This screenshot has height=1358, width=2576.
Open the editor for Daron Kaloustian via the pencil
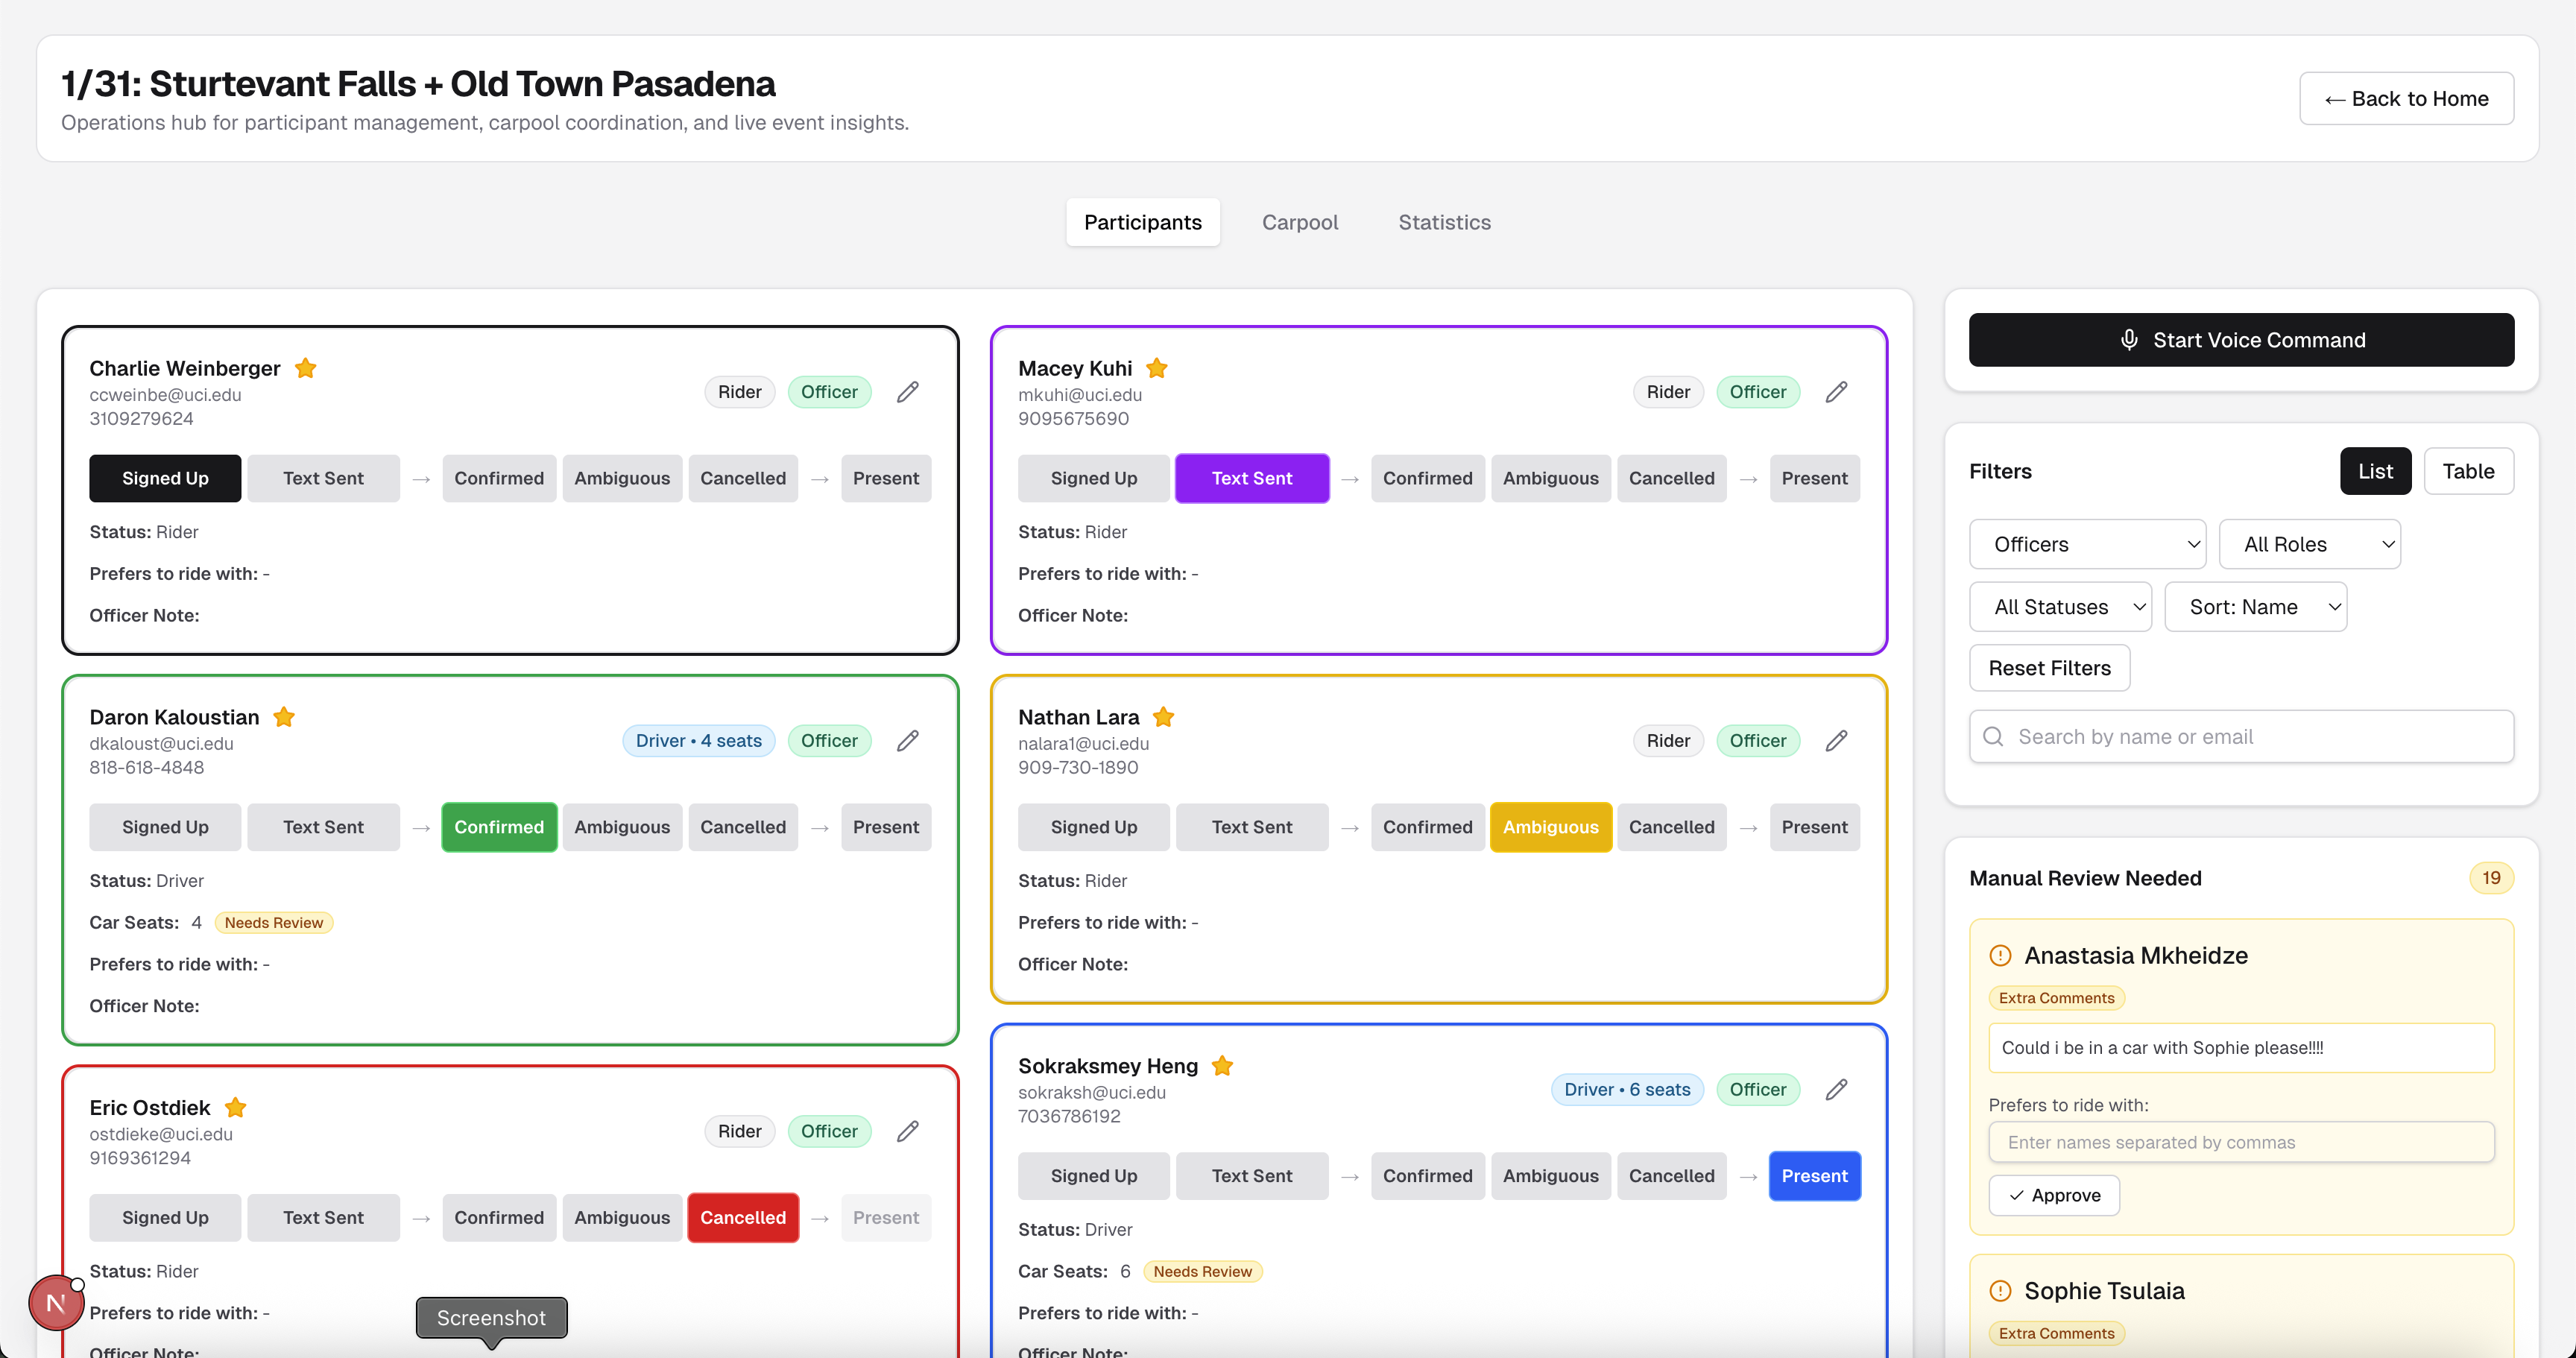pos(907,741)
